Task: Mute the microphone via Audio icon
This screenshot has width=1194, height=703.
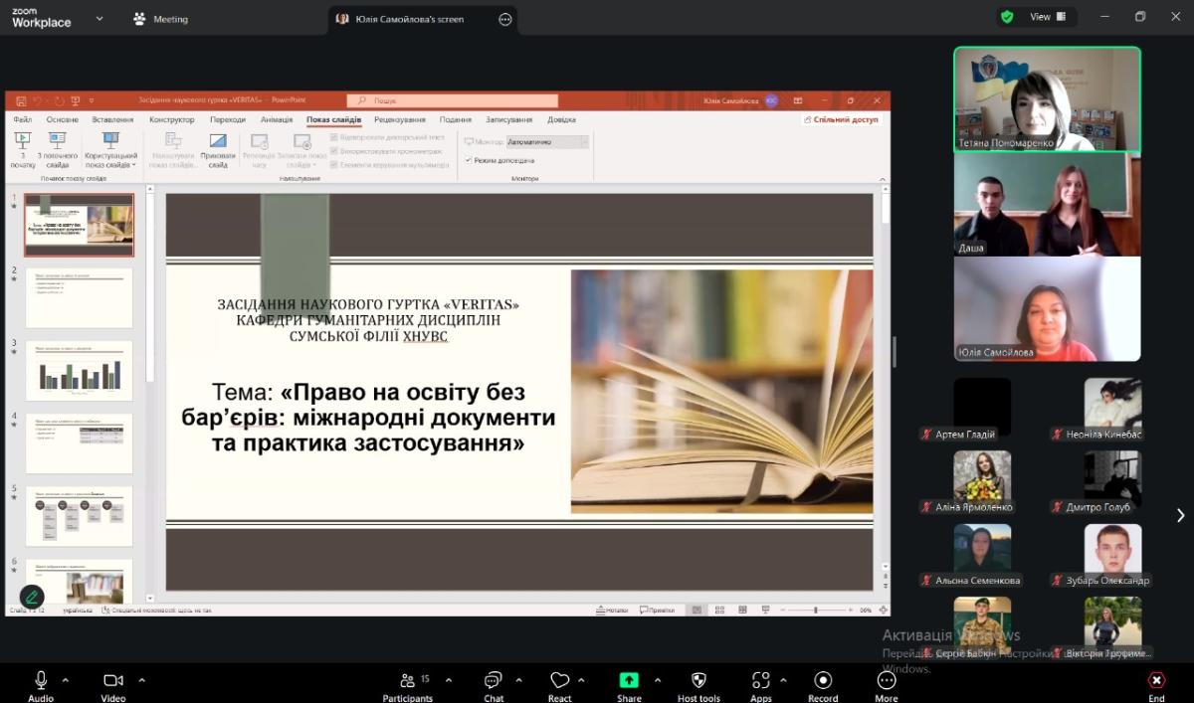Action: (x=41, y=680)
